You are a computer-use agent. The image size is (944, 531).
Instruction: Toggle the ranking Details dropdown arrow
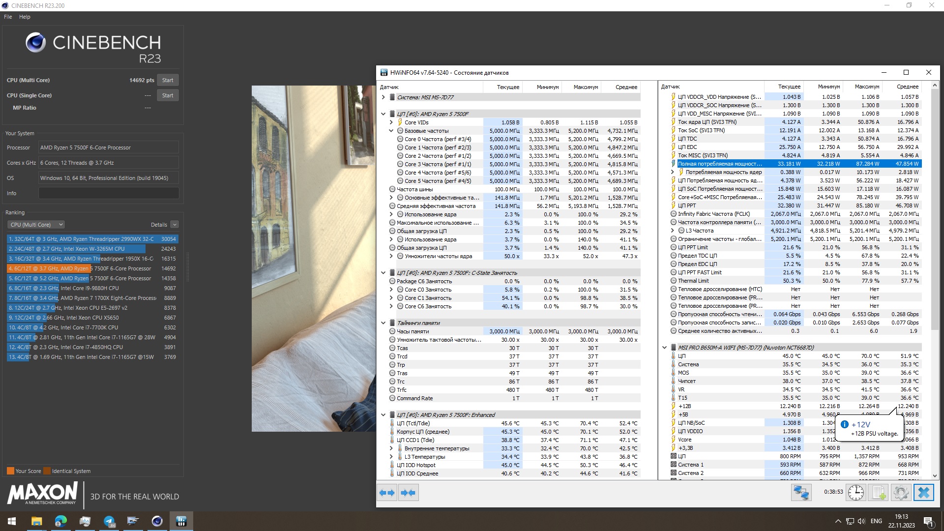[175, 225]
